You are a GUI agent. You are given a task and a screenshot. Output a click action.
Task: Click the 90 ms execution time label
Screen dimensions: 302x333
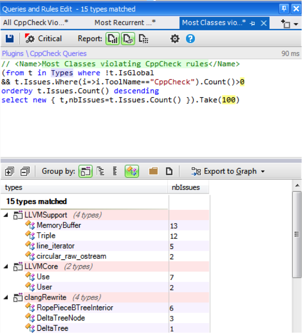[290, 54]
